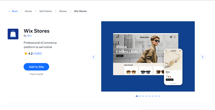Select the second carousel pagination dot

140,96
